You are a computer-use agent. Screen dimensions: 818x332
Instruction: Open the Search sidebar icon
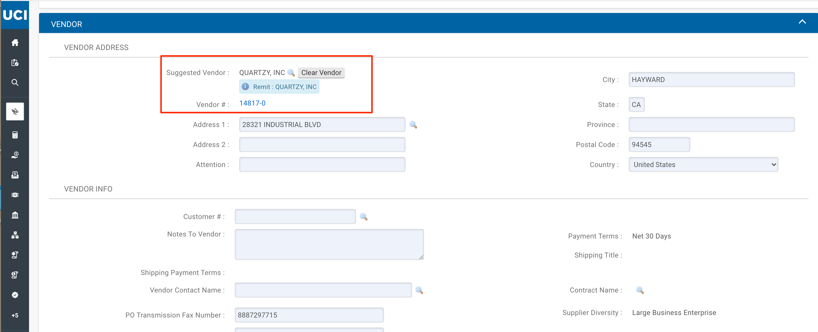(x=15, y=82)
